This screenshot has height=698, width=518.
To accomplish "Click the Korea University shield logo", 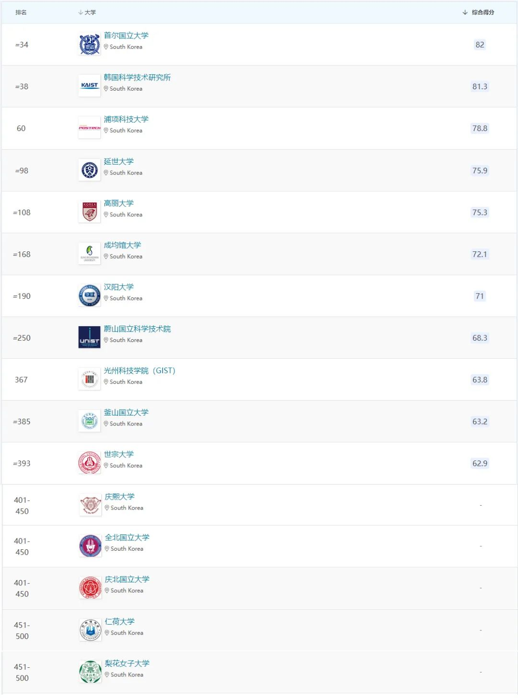I will [89, 212].
